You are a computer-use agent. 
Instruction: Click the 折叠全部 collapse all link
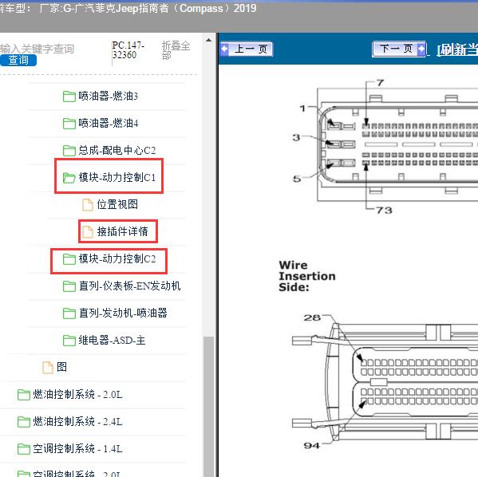(176, 50)
